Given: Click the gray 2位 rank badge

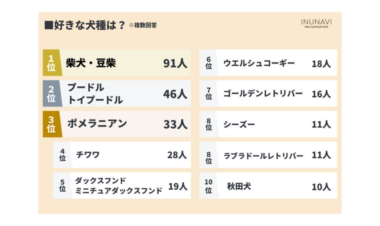Looking at the screenshot, I should pyautogui.click(x=52, y=93).
